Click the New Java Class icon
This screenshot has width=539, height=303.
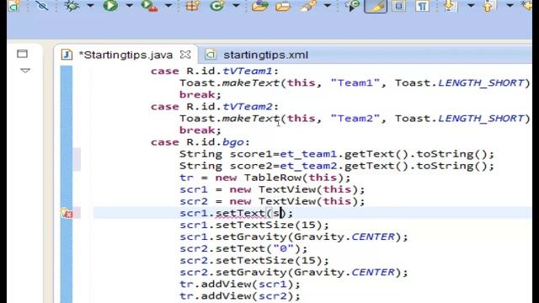point(217,6)
